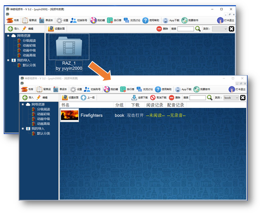Open 我的糖 in the back window

(98, 20)
